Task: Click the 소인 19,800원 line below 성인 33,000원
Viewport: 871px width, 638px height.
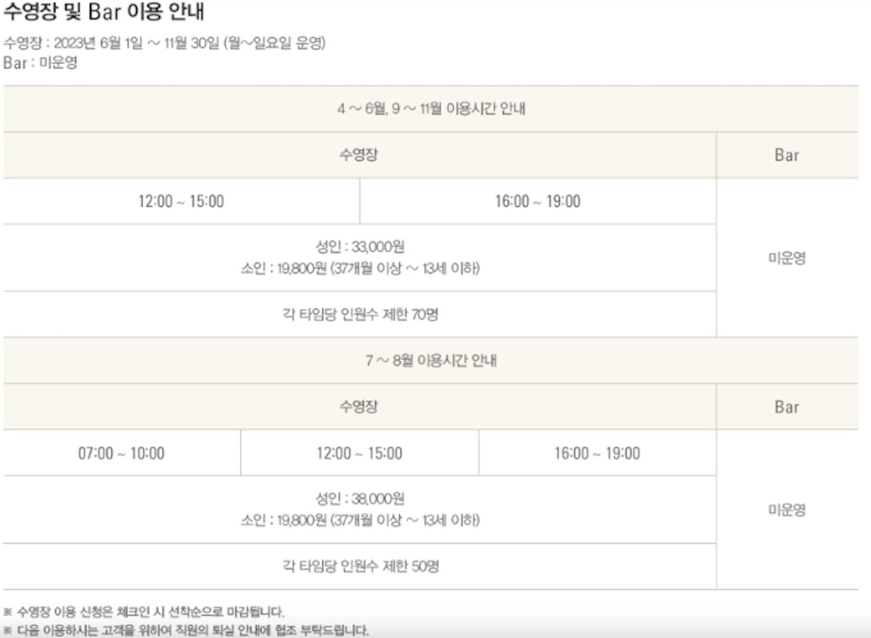Action: click(359, 268)
